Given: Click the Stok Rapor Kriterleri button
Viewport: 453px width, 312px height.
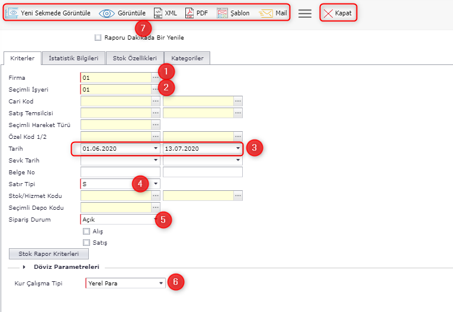Looking at the screenshot, I should tap(49, 254).
